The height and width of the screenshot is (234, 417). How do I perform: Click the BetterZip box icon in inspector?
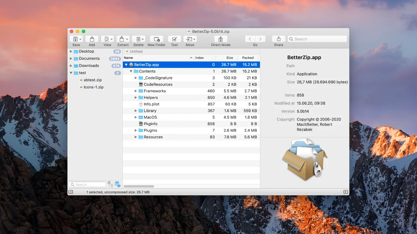pos(305,160)
